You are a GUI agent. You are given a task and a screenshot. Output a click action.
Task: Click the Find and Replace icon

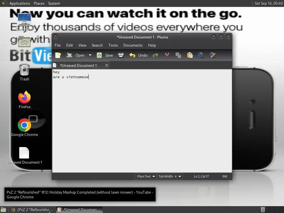[x=212, y=55]
